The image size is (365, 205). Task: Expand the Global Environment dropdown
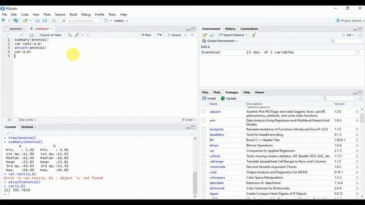pyautogui.click(x=220, y=41)
